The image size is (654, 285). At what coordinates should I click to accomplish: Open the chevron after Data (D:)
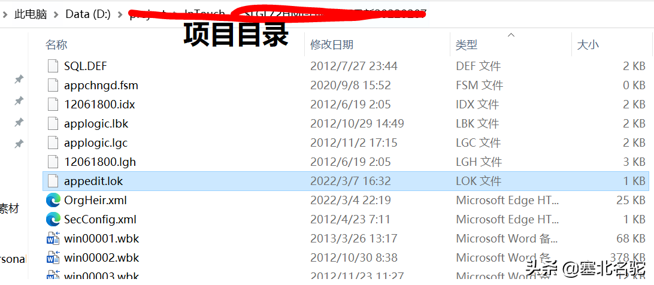pyautogui.click(x=120, y=14)
